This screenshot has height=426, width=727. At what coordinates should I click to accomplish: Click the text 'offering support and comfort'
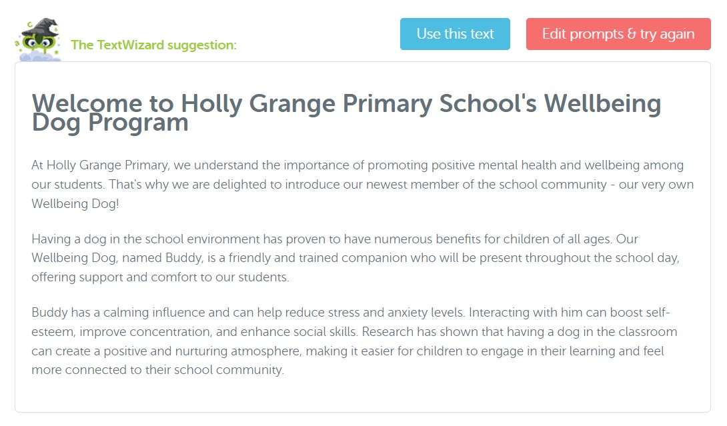(x=112, y=277)
